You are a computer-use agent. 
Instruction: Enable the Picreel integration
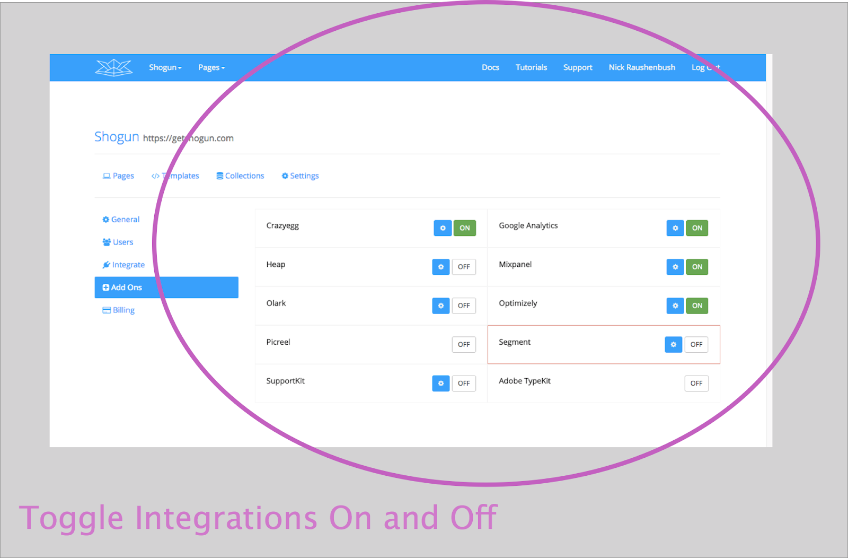pyautogui.click(x=464, y=344)
